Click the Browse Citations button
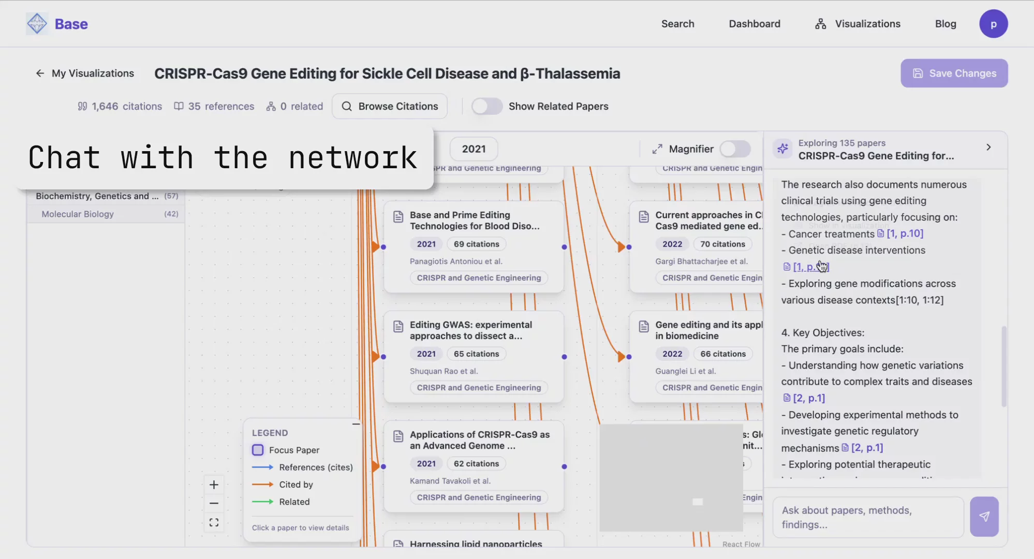This screenshot has width=1034, height=559. [390, 106]
